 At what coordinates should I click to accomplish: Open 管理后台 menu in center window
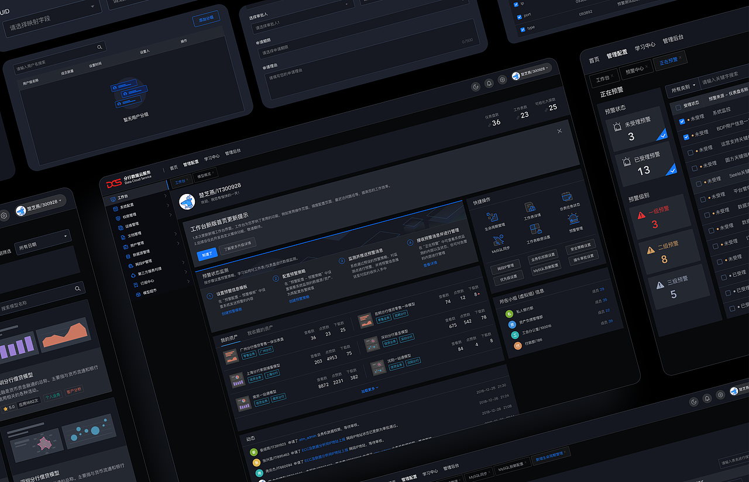[233, 152]
